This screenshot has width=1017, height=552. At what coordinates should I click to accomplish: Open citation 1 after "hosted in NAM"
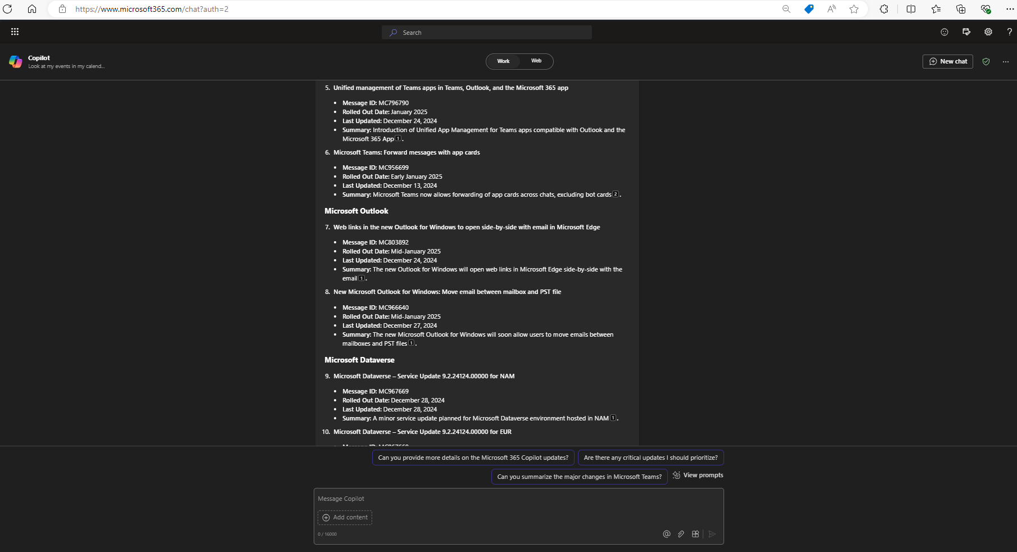point(613,418)
